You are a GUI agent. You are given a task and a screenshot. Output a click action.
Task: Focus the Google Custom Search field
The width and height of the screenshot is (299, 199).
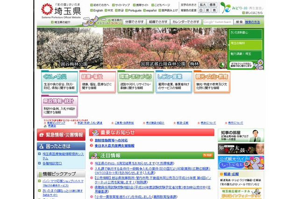tap(218, 22)
